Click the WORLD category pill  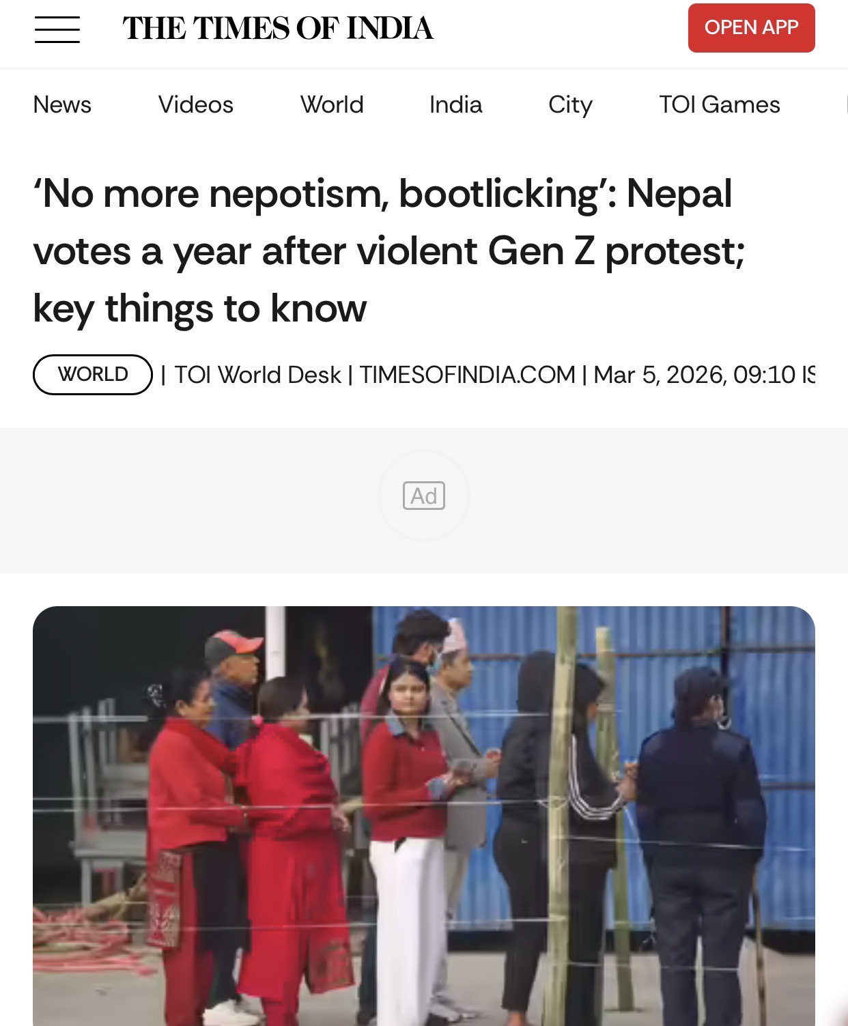tap(93, 374)
